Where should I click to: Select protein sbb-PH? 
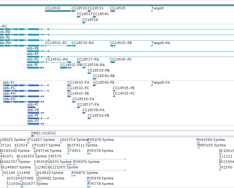tap(23, 96)
